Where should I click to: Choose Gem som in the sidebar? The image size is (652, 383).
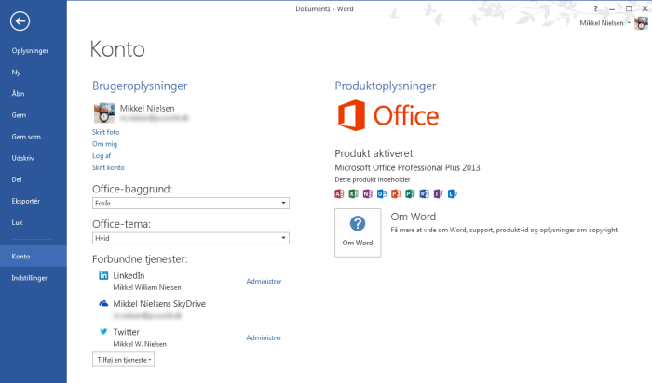click(x=34, y=137)
